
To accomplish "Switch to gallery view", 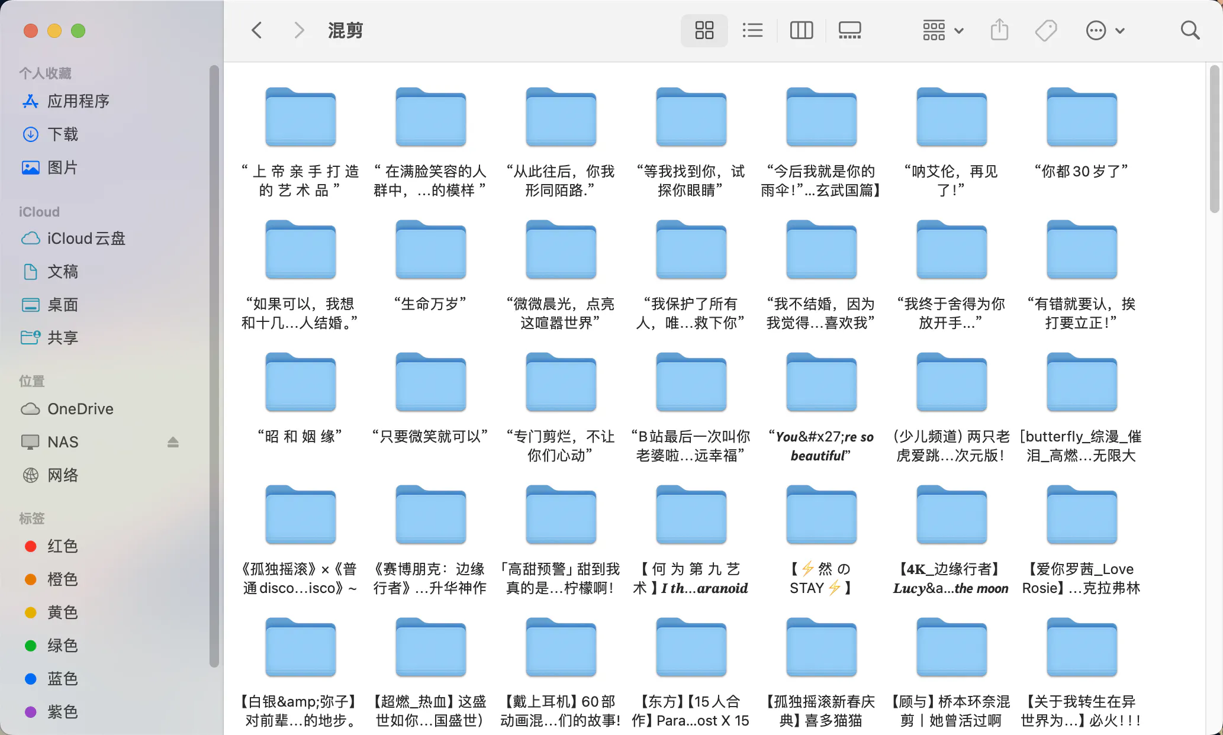I will click(849, 30).
